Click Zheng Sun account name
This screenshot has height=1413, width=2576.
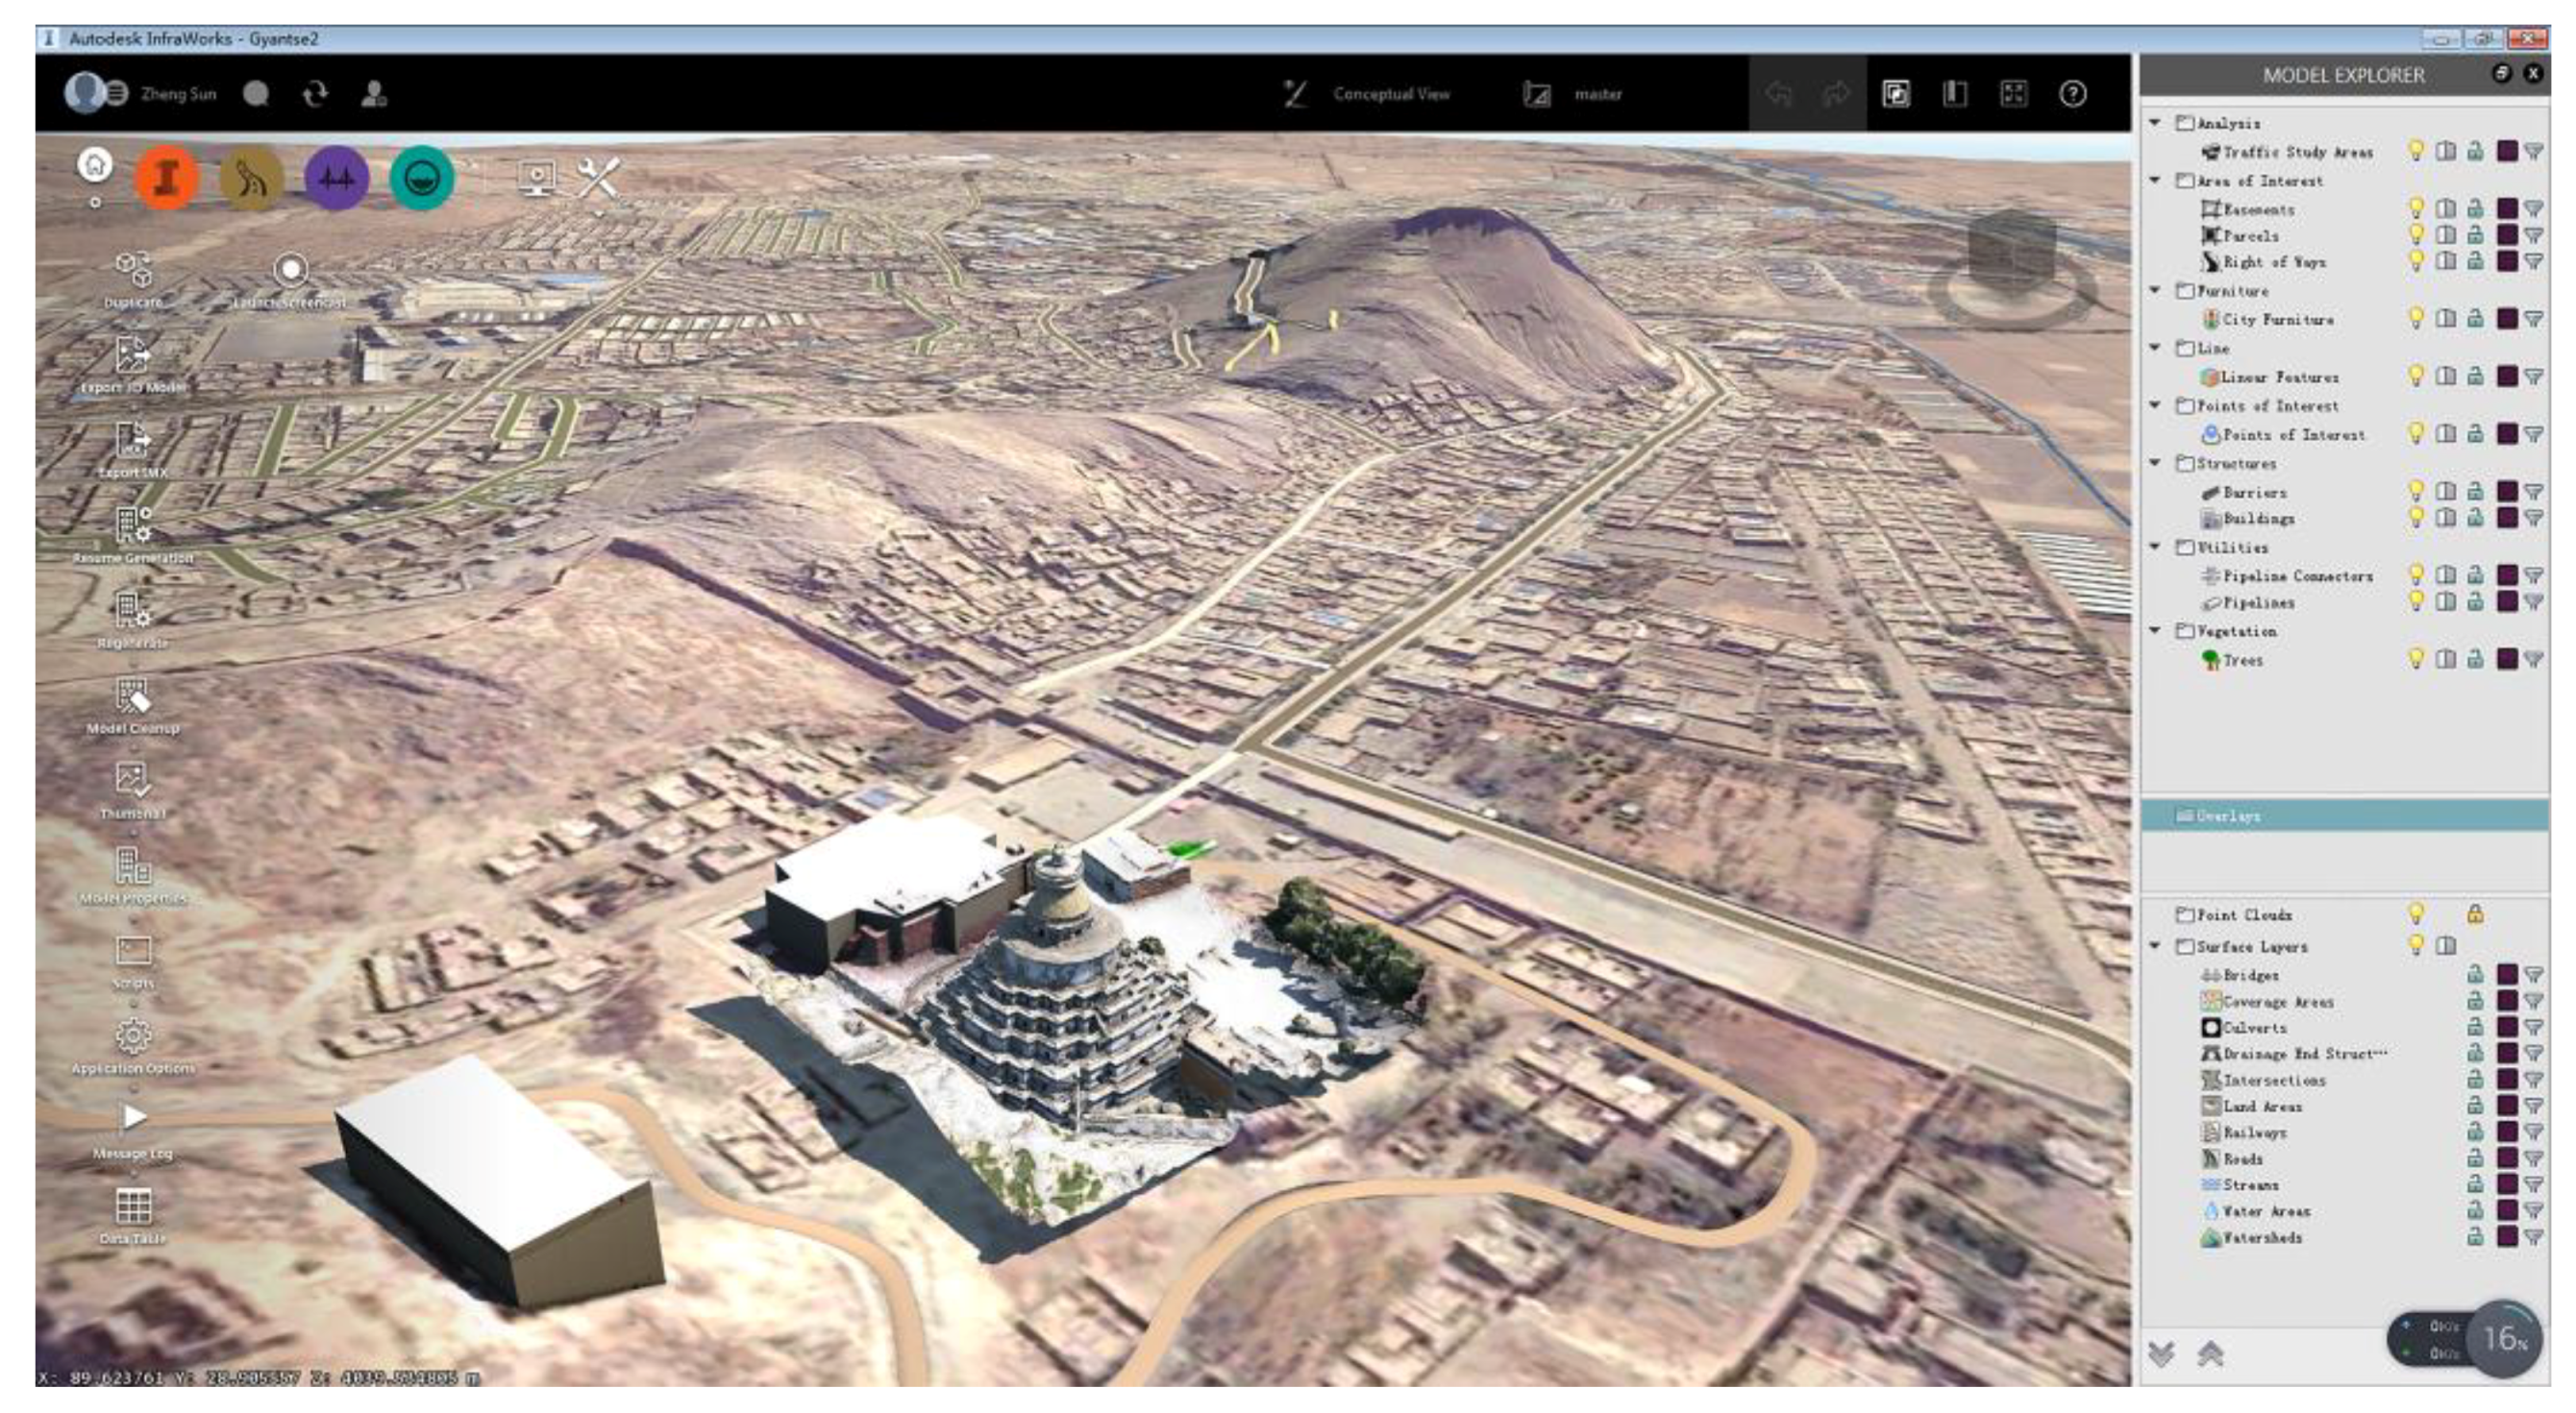pyautogui.click(x=178, y=94)
